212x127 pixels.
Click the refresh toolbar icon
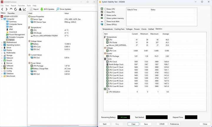point(16,9)
